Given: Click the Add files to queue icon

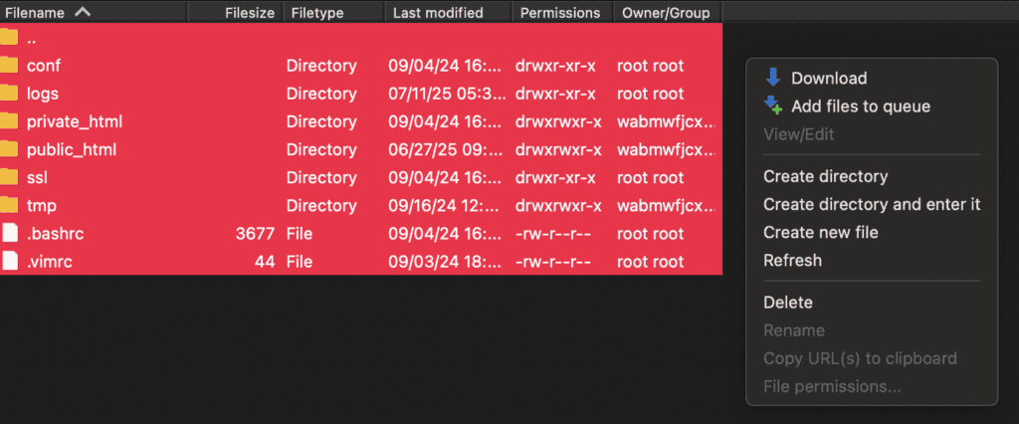Looking at the screenshot, I should tap(772, 106).
